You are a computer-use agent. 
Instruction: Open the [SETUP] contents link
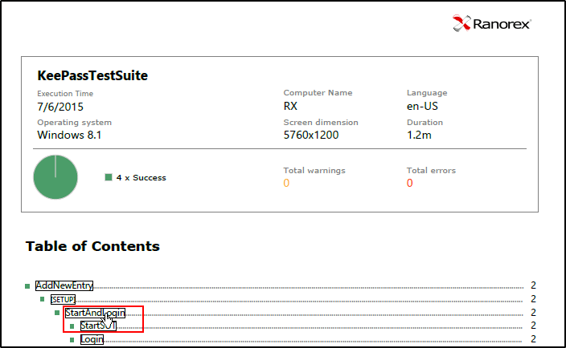click(63, 299)
